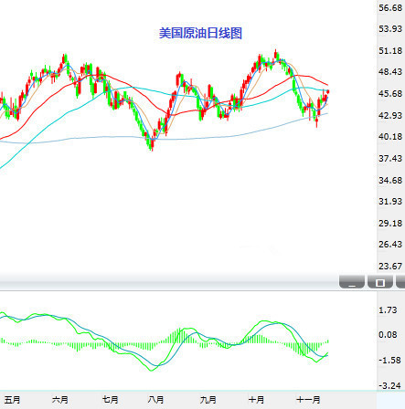Viewport: 405px width, 409px height.
Task: Select the 五月 label on the time axis
Action: pyautogui.click(x=13, y=400)
